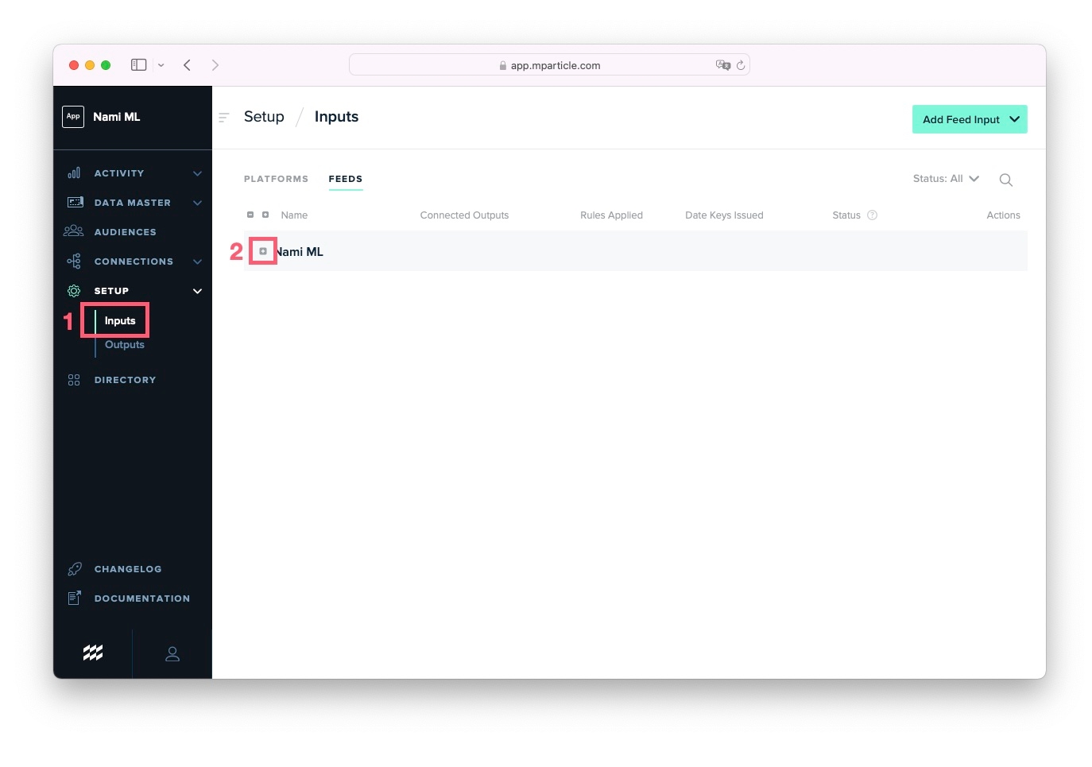Click the app.mparticle.com address bar
Viewport: 1092px width, 767px height.
pos(549,65)
